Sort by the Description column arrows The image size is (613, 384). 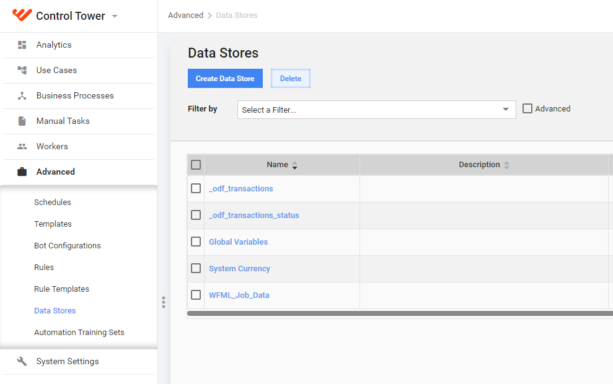click(x=506, y=165)
